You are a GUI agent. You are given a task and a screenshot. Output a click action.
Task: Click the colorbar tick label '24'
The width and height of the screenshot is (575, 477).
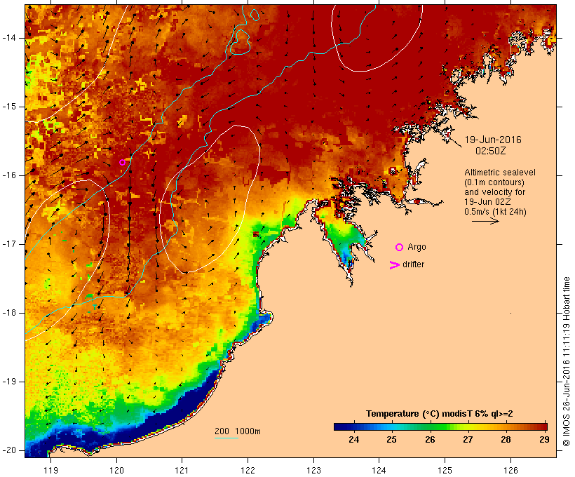tap(354, 439)
